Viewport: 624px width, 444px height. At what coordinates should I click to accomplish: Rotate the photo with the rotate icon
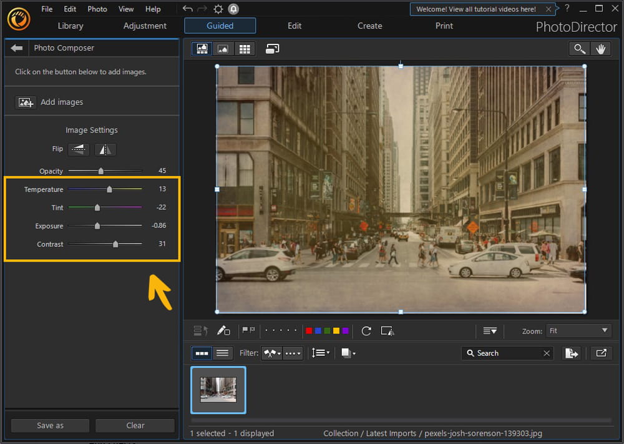[366, 331]
